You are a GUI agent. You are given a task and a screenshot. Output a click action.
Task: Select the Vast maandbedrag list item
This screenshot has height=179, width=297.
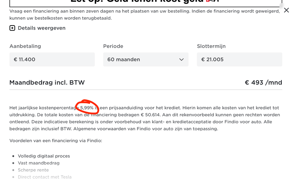(39, 163)
